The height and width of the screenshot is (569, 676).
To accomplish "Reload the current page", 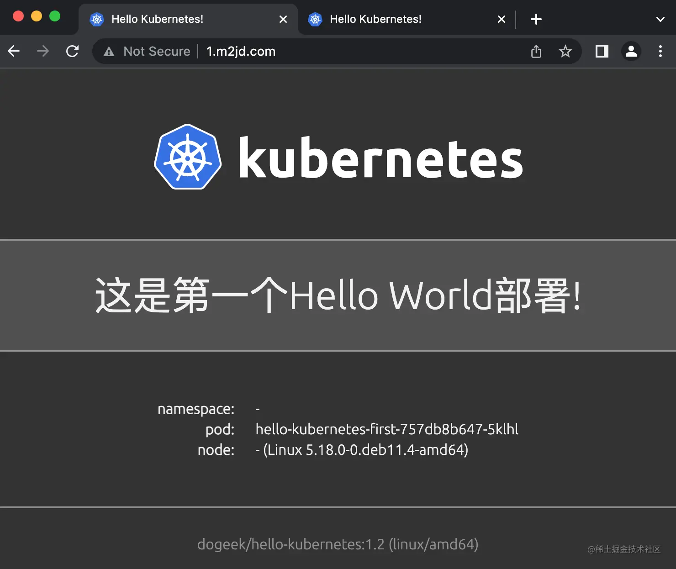I will pos(72,51).
